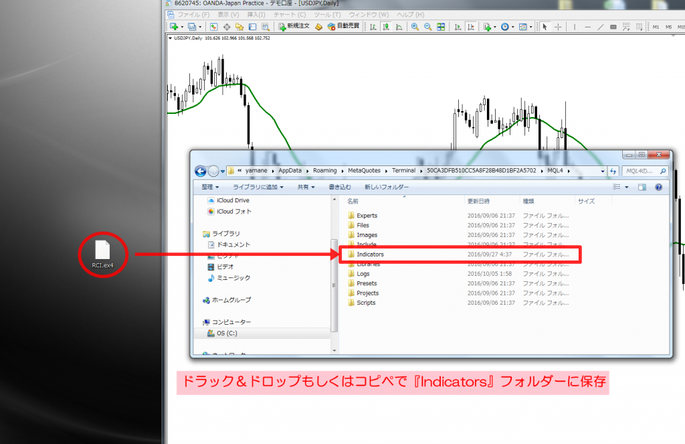Image resolution: width=685 pixels, height=444 pixels.
Task: Expand the Templates dropdown arrow
Action: click(x=530, y=27)
